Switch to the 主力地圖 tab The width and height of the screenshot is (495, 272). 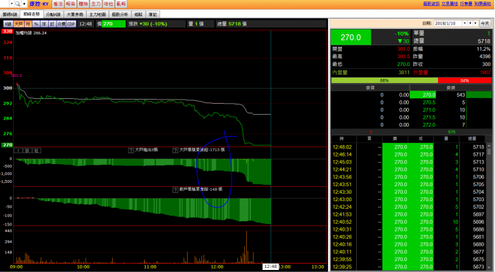coord(97,14)
